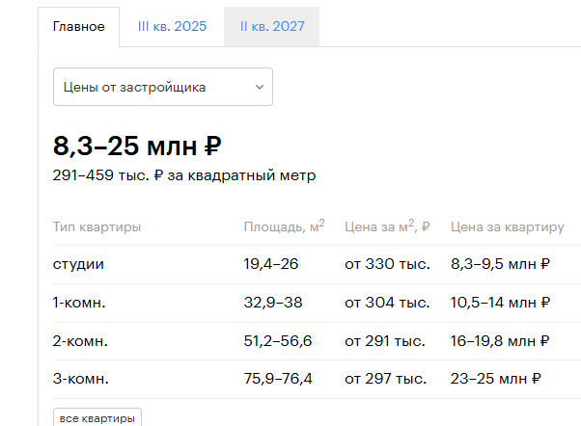Select the 2-комн. apartment type row
Image resolution: width=581 pixels, height=426 pixels.
(x=317, y=341)
